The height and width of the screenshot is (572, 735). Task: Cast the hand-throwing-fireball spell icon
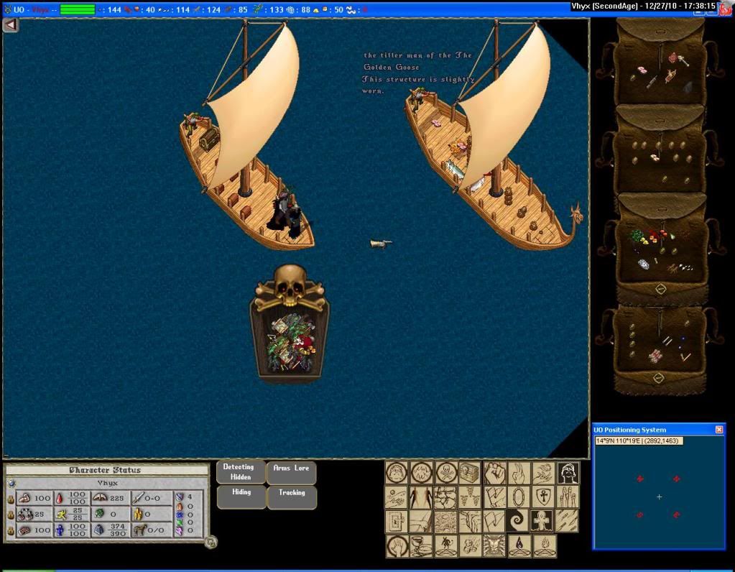[544, 473]
